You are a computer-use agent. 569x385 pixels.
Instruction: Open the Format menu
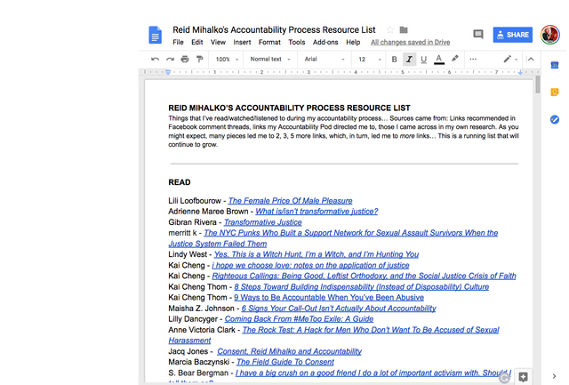tap(269, 42)
